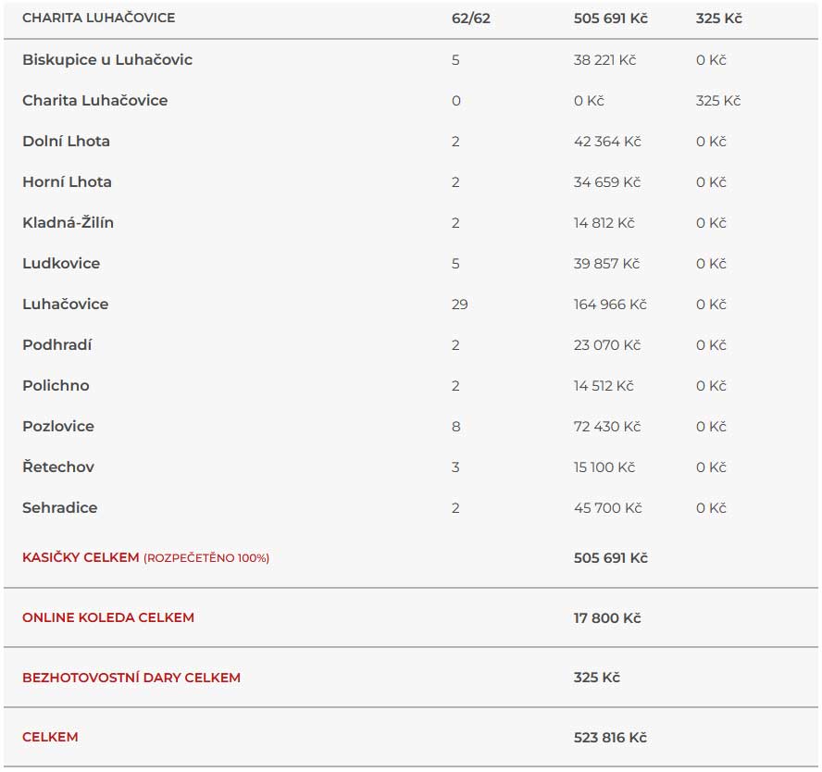Select the Podhradí row label
Viewport: 822px width, 772px height.
56,345
